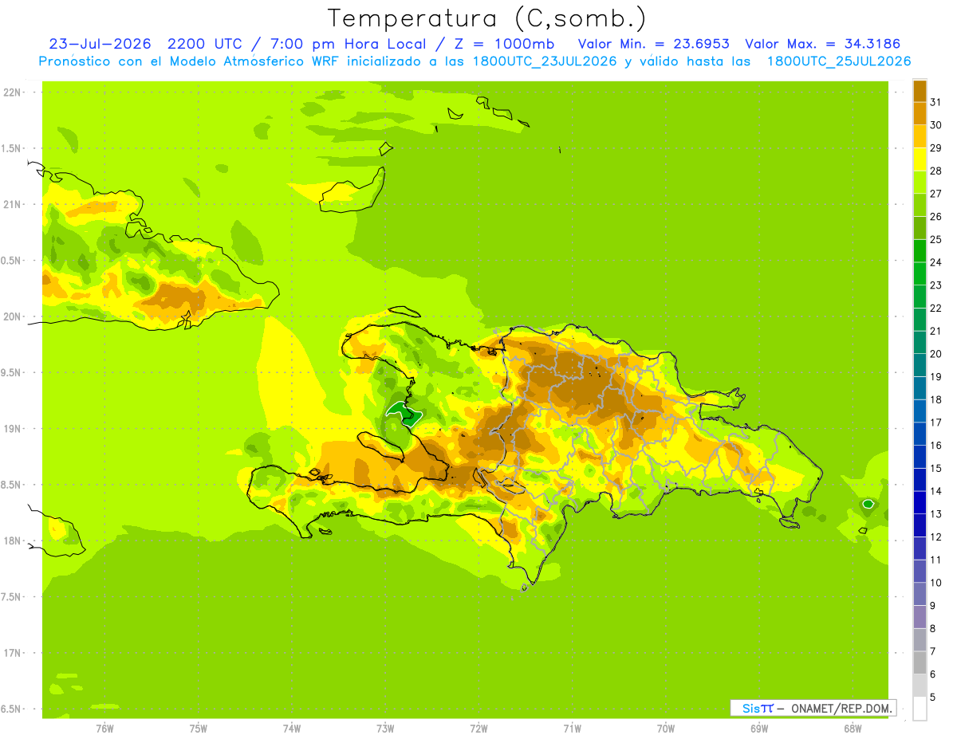This screenshot has height=739, width=957.
Task: Click the title "Temperatura (C,somb.)"
Action: [487, 19]
